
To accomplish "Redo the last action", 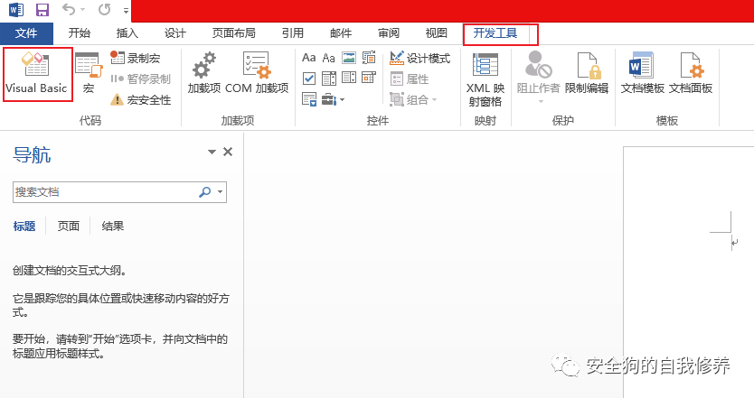I will 104,9.
